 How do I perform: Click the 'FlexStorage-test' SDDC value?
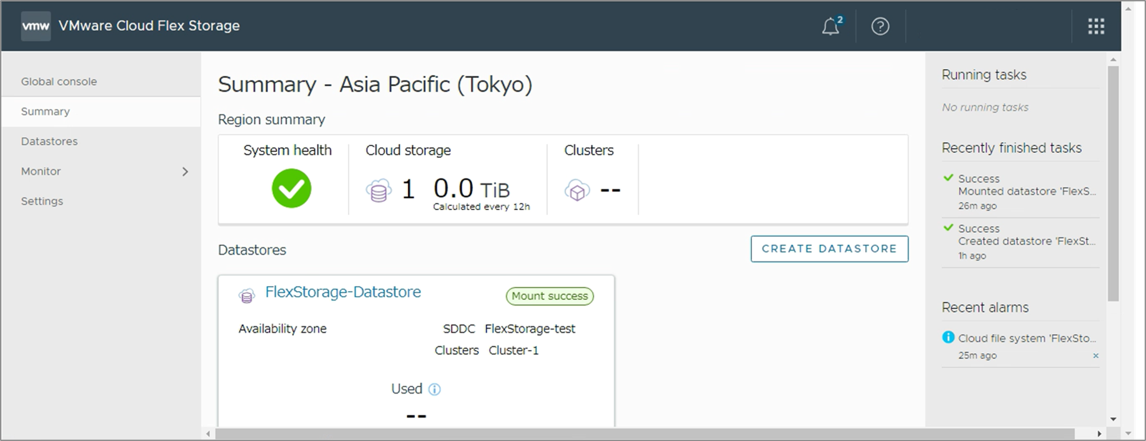tap(530, 329)
